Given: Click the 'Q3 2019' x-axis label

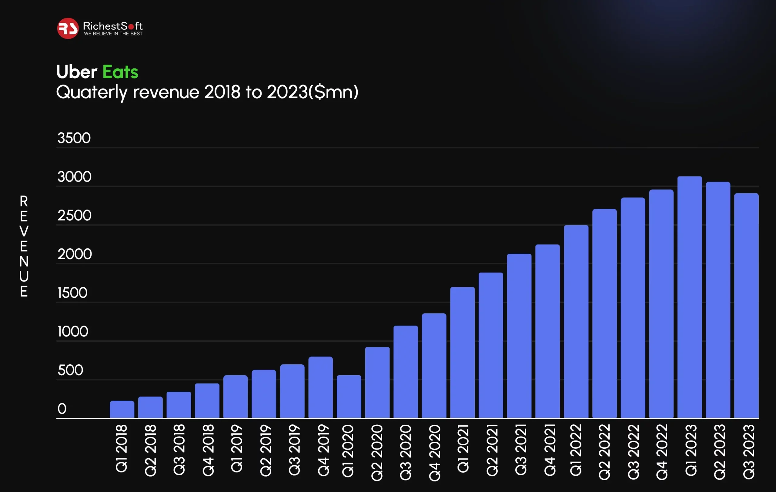Looking at the screenshot, I should [x=294, y=450].
